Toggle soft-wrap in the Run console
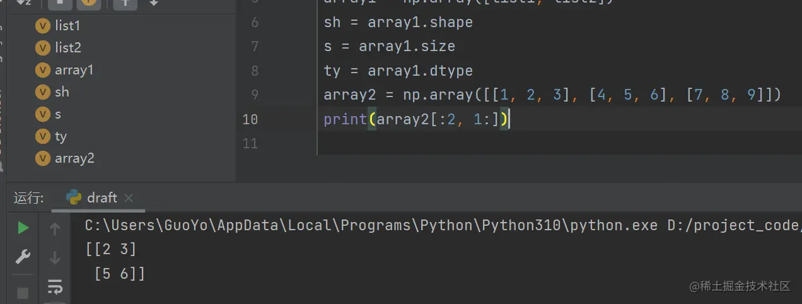 point(55,288)
